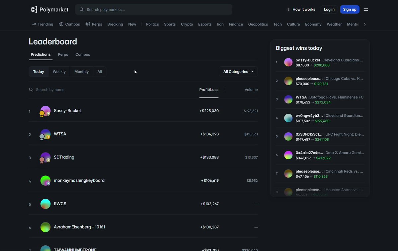The height and width of the screenshot is (251, 398).
Task: Open the Breaking section
Action: pyautogui.click(x=115, y=24)
